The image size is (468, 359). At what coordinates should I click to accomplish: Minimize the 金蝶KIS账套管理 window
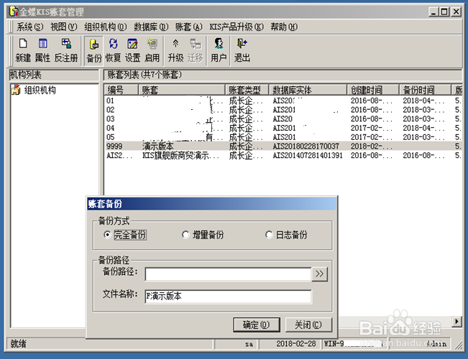click(x=433, y=12)
